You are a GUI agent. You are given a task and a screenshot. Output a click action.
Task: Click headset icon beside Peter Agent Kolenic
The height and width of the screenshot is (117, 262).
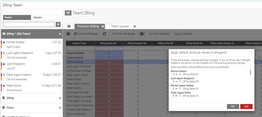pyautogui.click(x=4, y=75)
